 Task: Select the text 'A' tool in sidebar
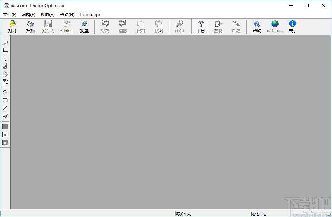coord(5,66)
